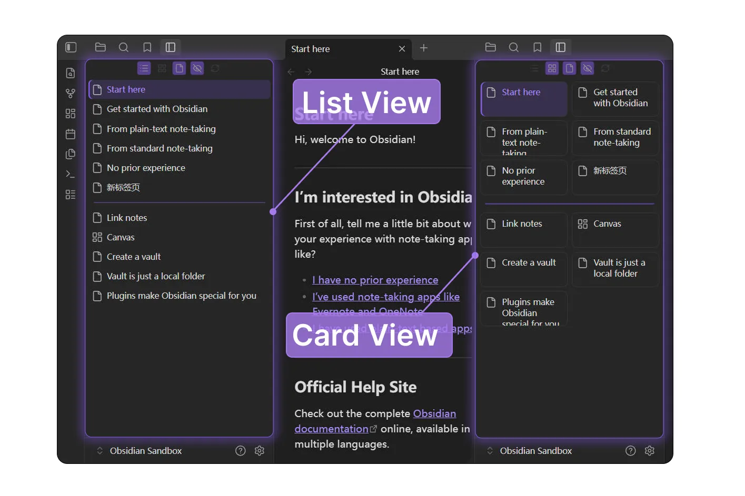745x496 pixels.
Task: Open 'Create a vault' in the left list
Action: [180, 257]
